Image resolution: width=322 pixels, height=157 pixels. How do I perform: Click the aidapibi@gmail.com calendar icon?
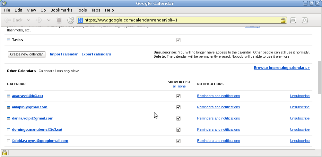click(9, 107)
